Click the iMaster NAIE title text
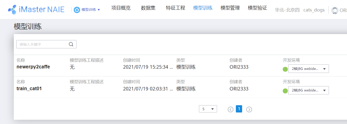 42,10
